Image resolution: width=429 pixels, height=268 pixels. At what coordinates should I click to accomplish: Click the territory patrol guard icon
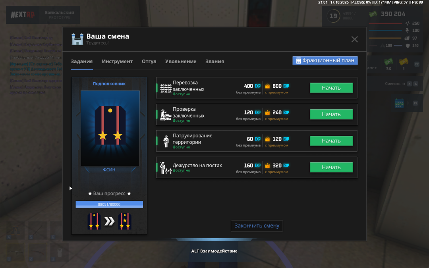(x=166, y=141)
